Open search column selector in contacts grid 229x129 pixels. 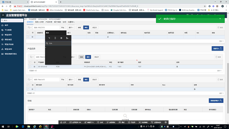[30, 28]
